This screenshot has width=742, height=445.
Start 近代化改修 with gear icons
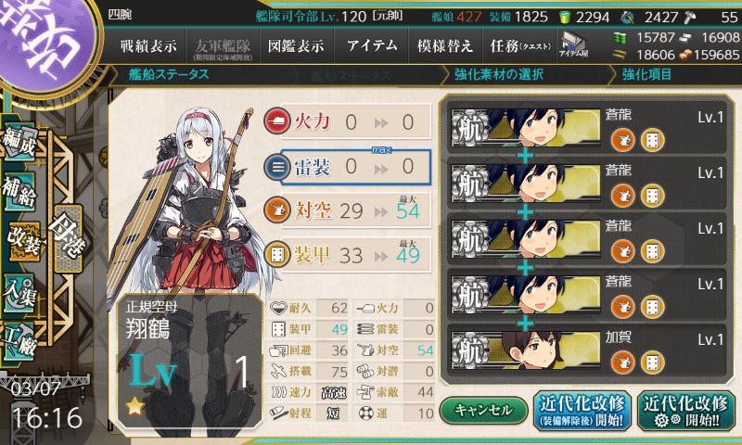tap(685, 411)
